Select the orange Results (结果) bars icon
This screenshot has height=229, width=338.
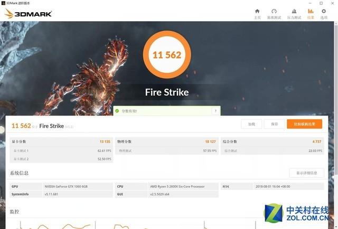[x=311, y=11]
